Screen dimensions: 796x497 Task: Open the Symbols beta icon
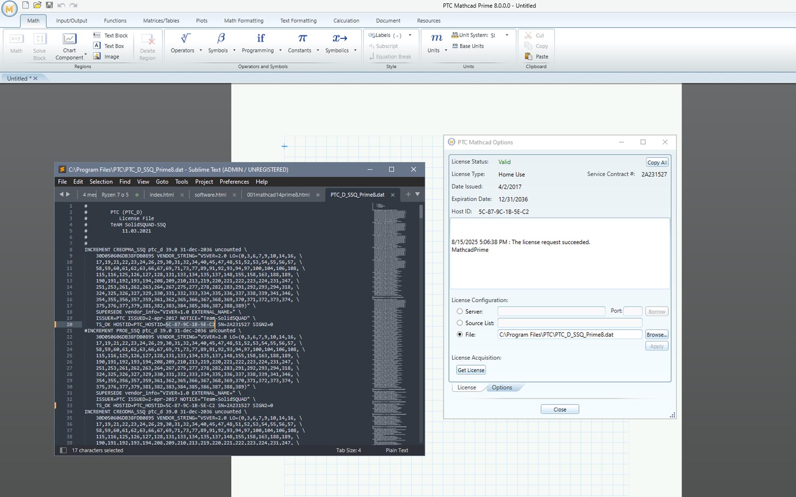point(221,38)
